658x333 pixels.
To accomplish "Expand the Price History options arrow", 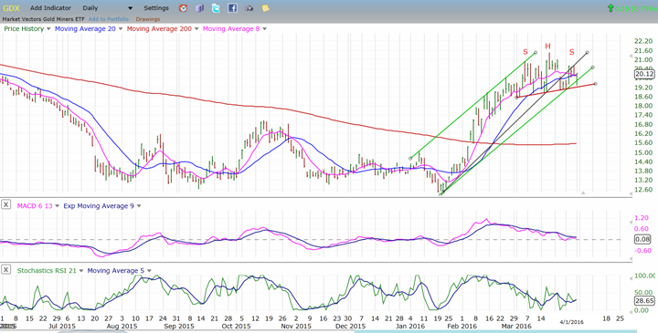I will pos(48,29).
